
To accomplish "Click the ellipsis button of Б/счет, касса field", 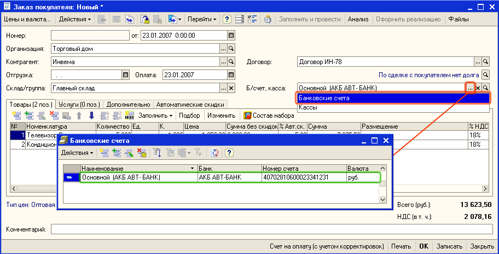I will [x=470, y=88].
